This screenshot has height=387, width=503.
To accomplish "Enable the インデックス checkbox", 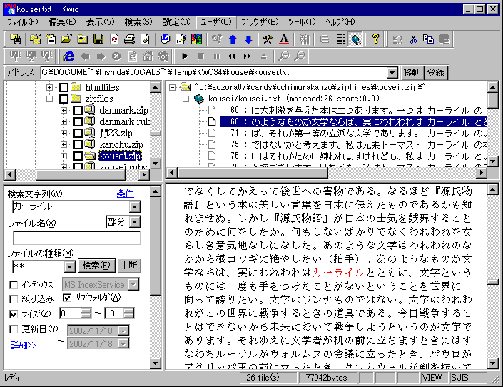I will click(14, 285).
